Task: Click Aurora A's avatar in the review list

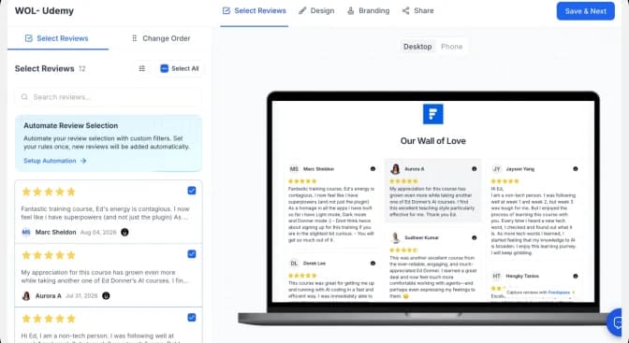Action: tap(26, 295)
